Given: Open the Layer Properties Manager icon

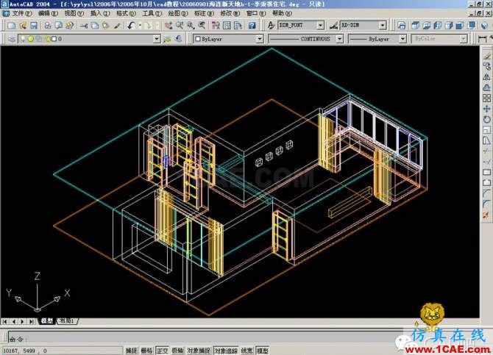Looking at the screenshot, I should coord(12,39).
